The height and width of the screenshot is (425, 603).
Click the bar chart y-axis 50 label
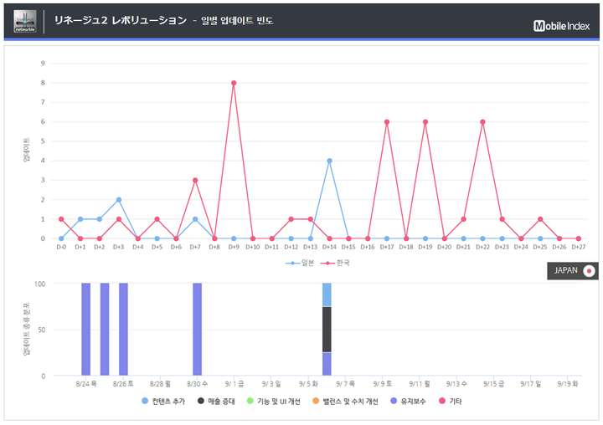coord(42,330)
